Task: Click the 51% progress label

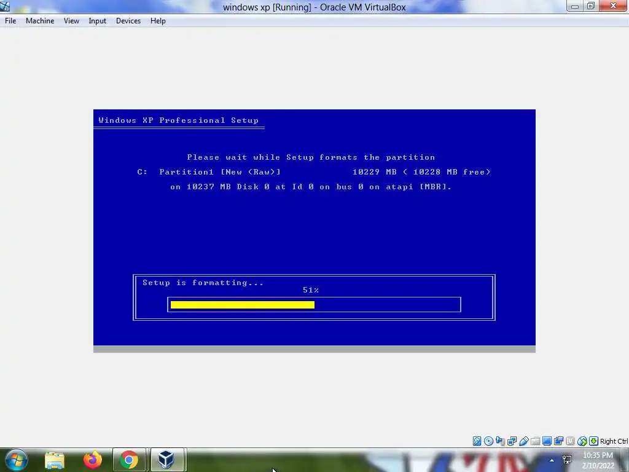Action: coord(311,290)
